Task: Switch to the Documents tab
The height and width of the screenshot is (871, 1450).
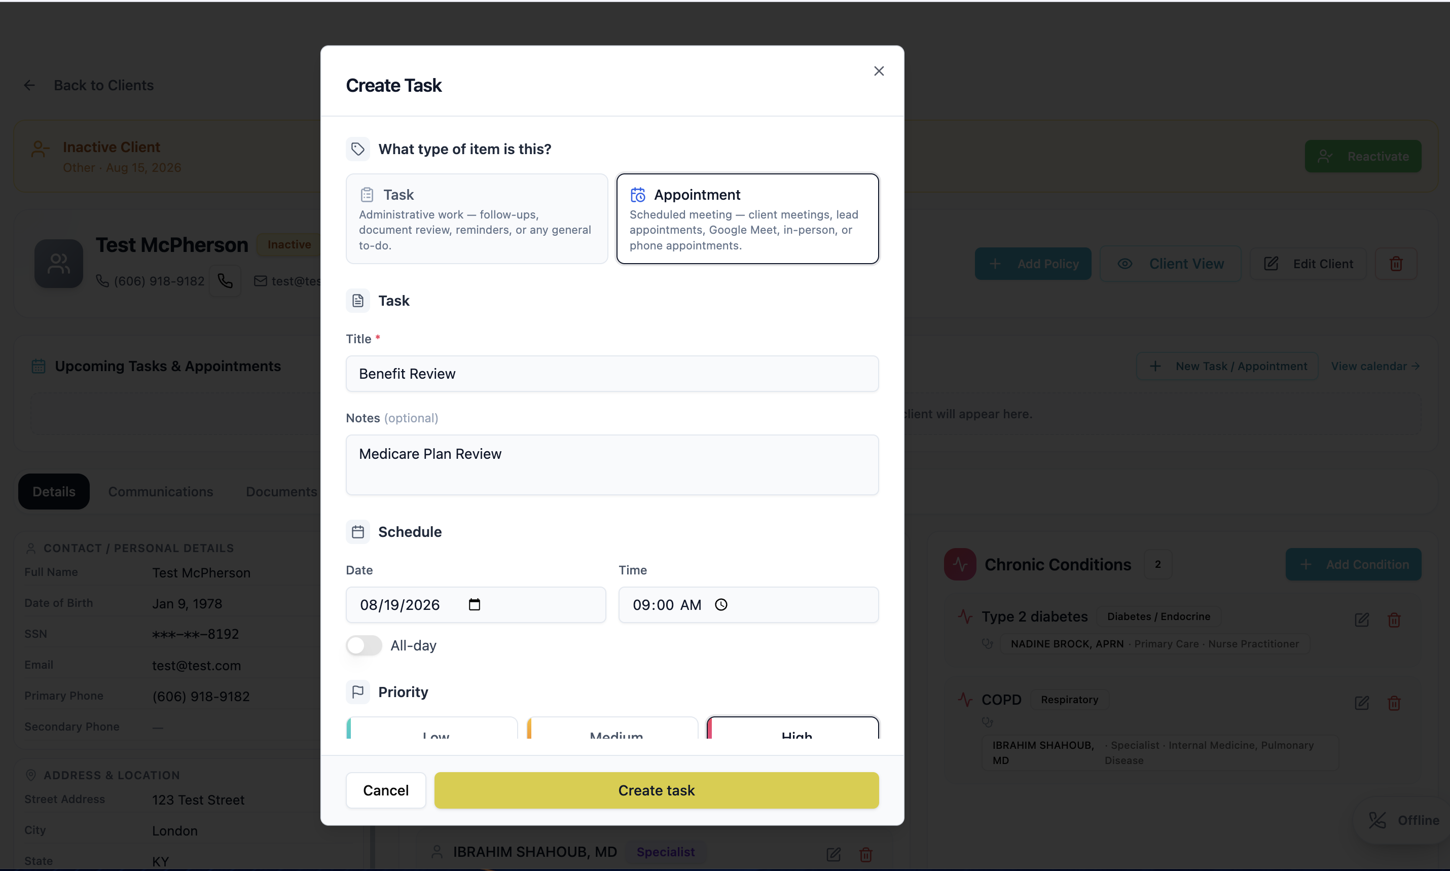Action: (x=281, y=492)
